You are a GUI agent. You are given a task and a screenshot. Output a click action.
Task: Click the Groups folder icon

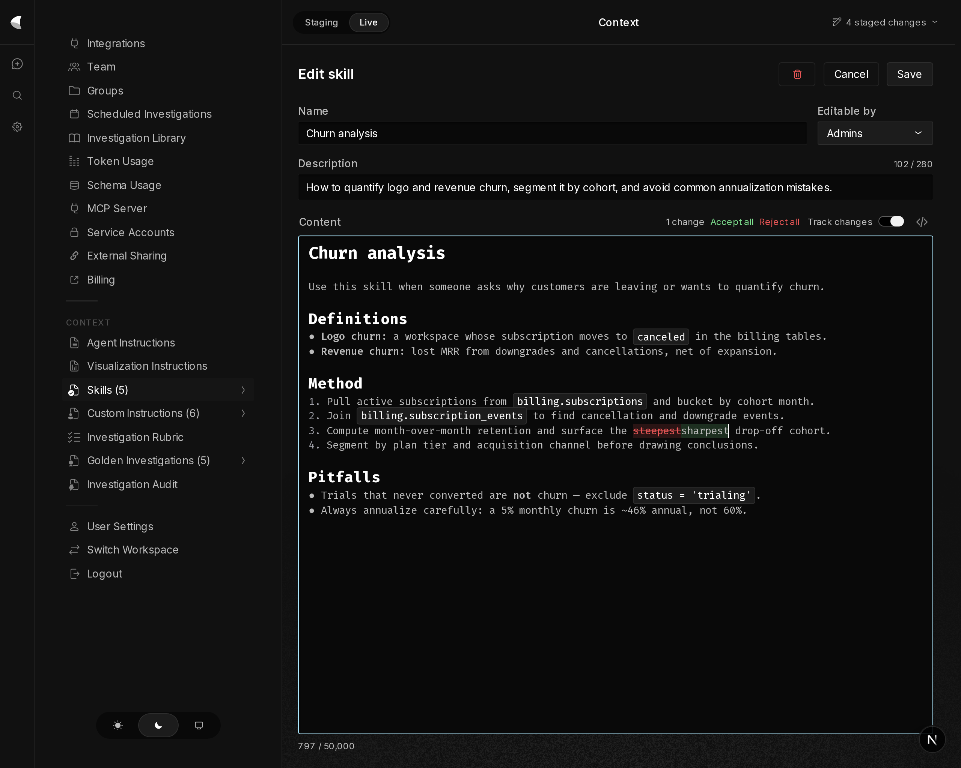coord(74,91)
